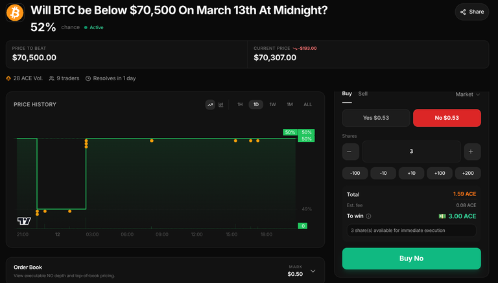Set chart range to 1H
Image resolution: width=498 pixels, height=283 pixels.
240,104
